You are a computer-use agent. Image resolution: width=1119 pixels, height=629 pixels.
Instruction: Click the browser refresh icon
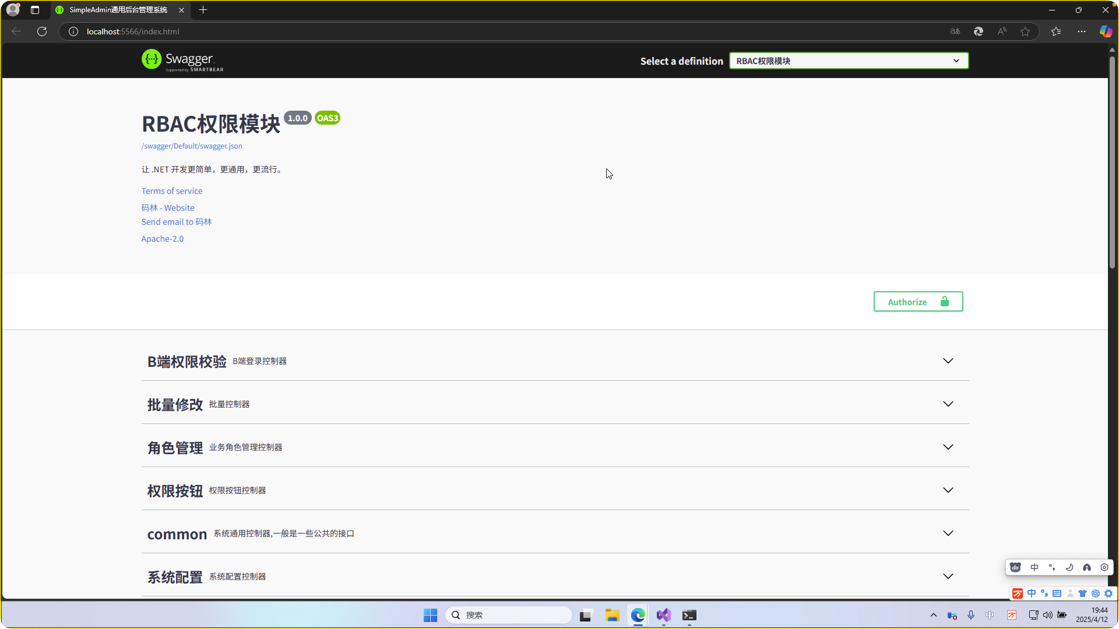point(42,31)
